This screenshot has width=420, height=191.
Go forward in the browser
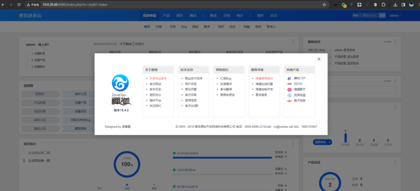11,5
